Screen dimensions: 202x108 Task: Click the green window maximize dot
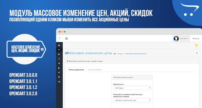click(65, 32)
